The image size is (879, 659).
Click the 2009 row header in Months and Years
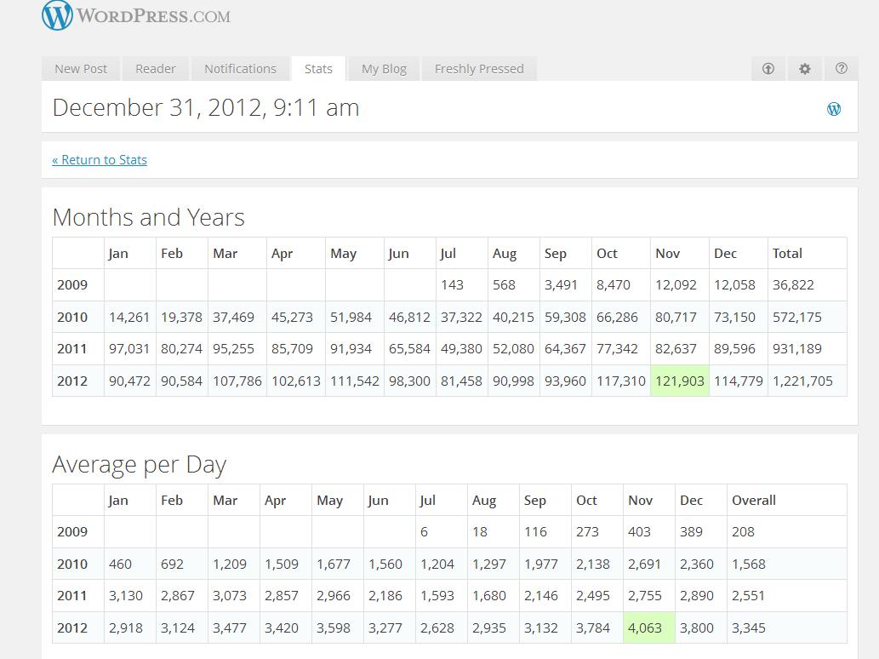(72, 285)
